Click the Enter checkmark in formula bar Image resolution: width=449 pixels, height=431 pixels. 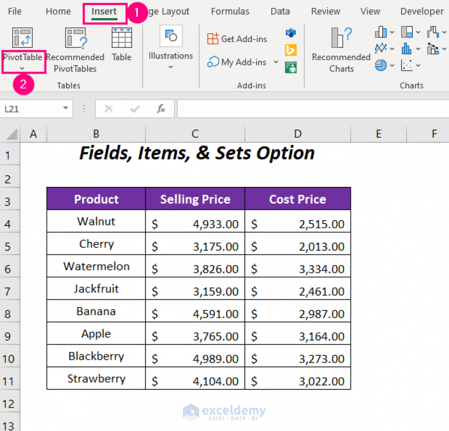pos(135,109)
